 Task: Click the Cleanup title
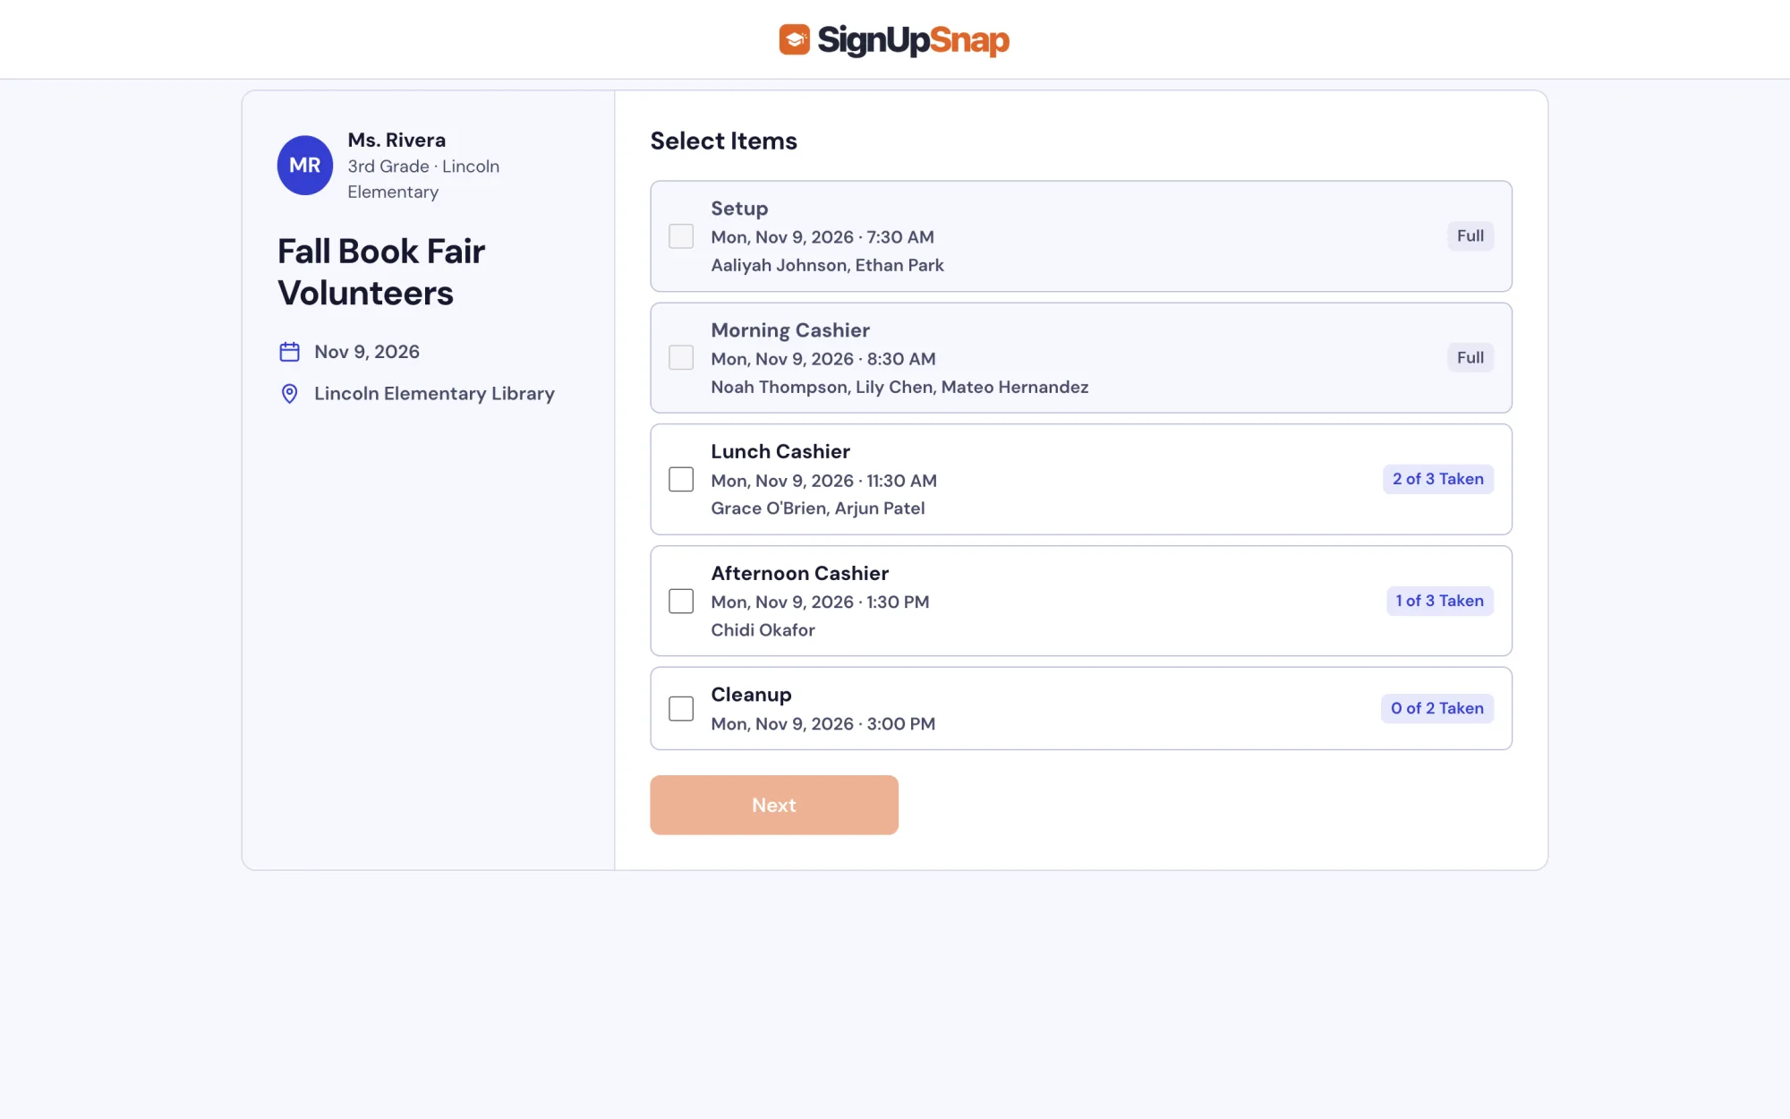tap(752, 696)
